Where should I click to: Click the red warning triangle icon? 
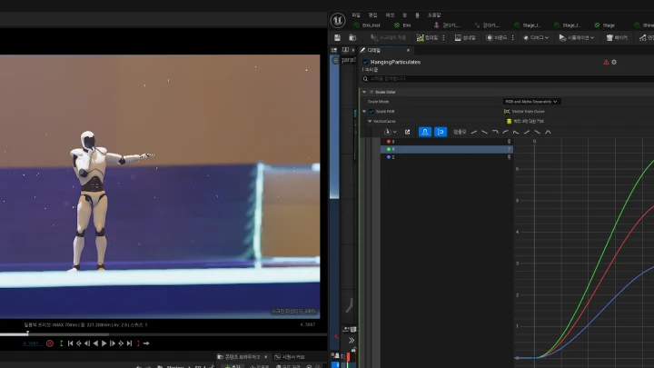point(606,62)
